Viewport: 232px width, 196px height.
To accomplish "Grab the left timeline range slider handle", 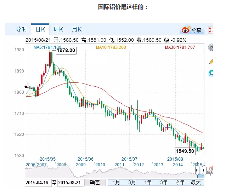I will (x=198, y=171).
